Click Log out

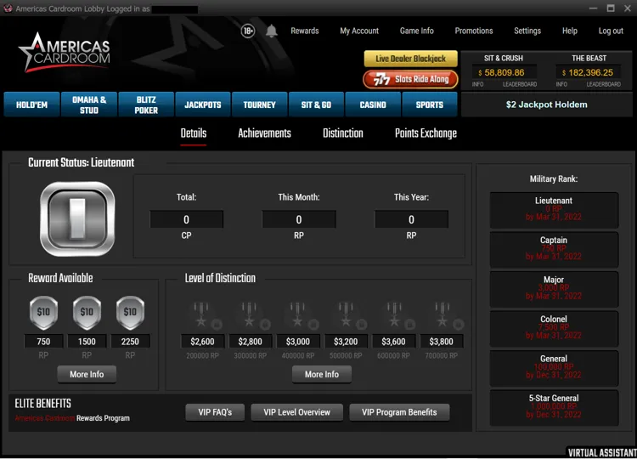click(x=611, y=31)
